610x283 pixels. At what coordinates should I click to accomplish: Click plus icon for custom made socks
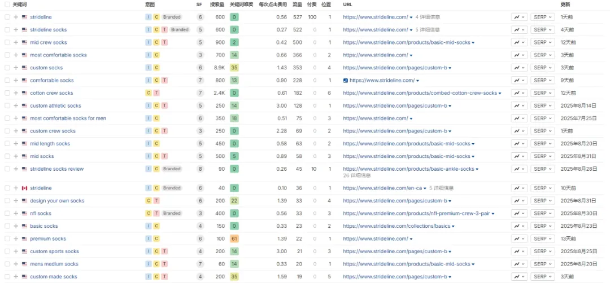pyautogui.click(x=16, y=277)
